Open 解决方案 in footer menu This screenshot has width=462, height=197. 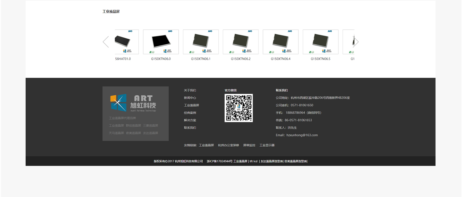coord(190,120)
